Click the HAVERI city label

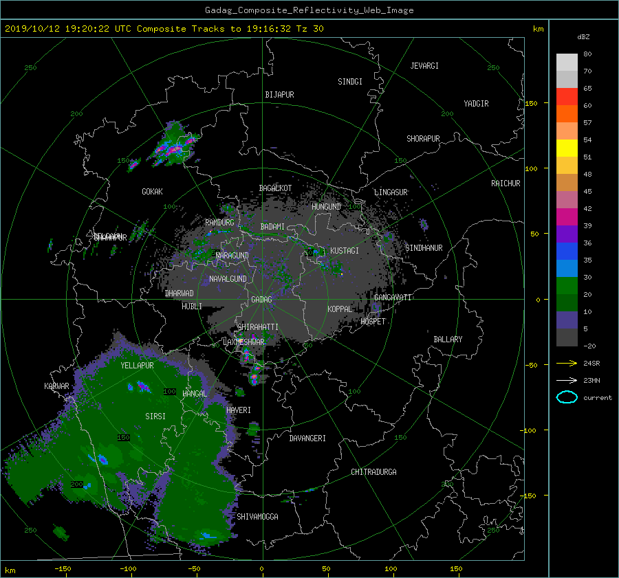point(239,410)
